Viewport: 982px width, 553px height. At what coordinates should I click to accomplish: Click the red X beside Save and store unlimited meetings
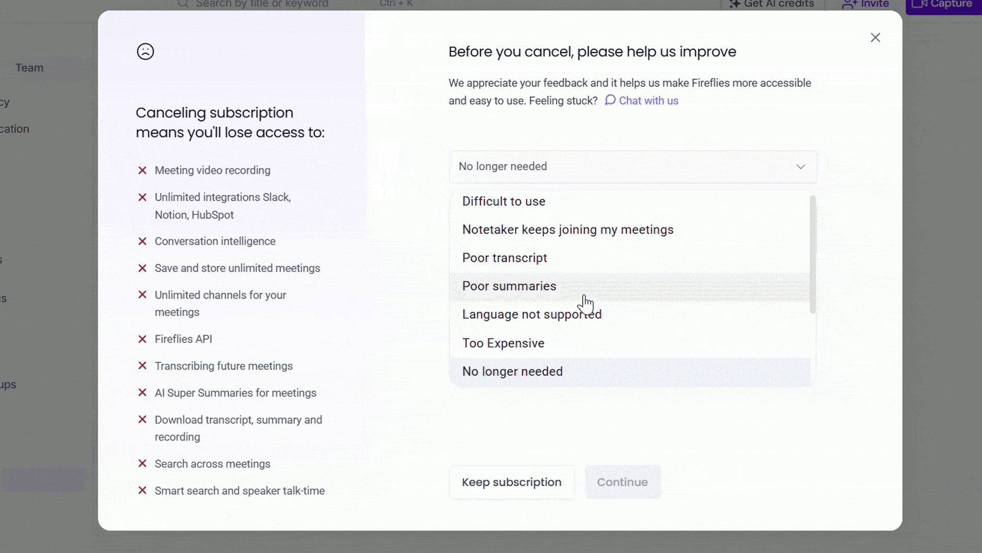142,268
